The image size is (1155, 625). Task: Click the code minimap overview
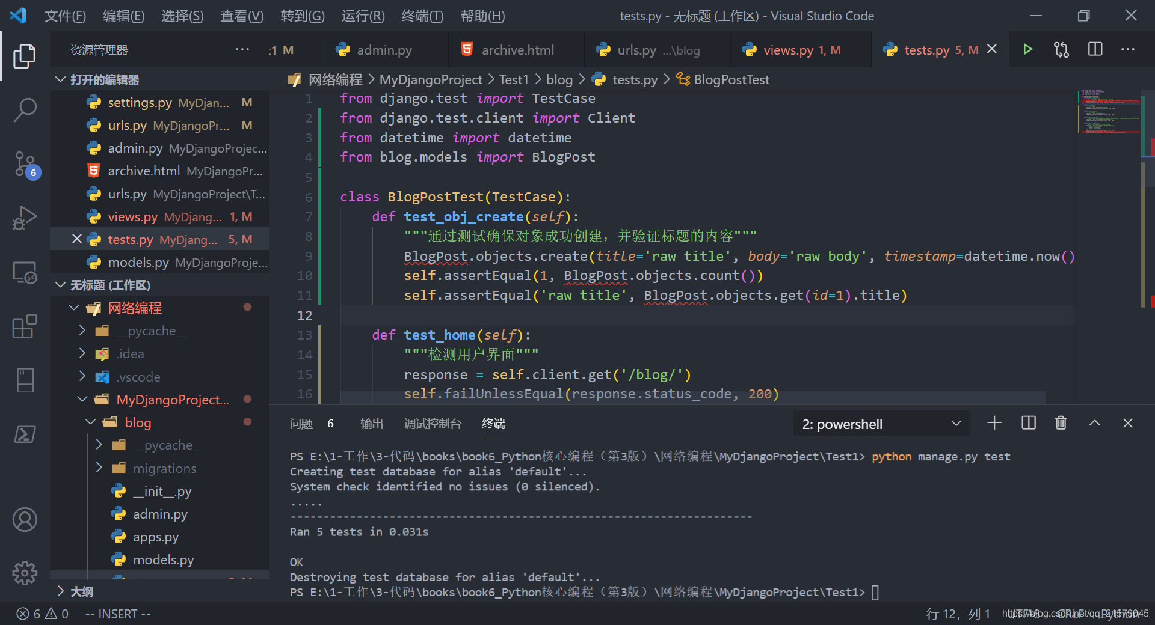[x=1109, y=112]
